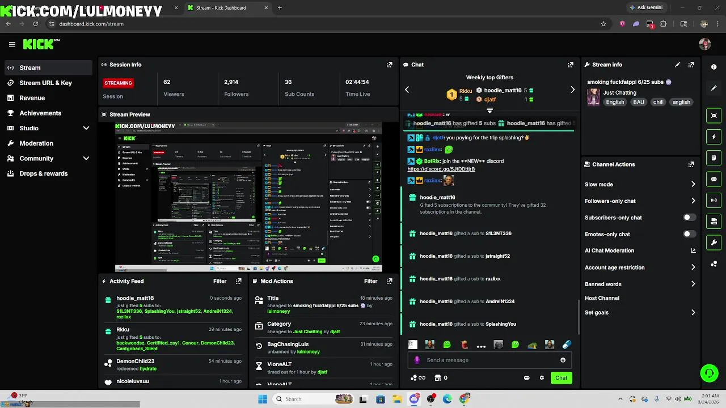This screenshot has width=726, height=408.
Task: Click the pencil edit icon in right sidebar
Action: click(x=714, y=88)
